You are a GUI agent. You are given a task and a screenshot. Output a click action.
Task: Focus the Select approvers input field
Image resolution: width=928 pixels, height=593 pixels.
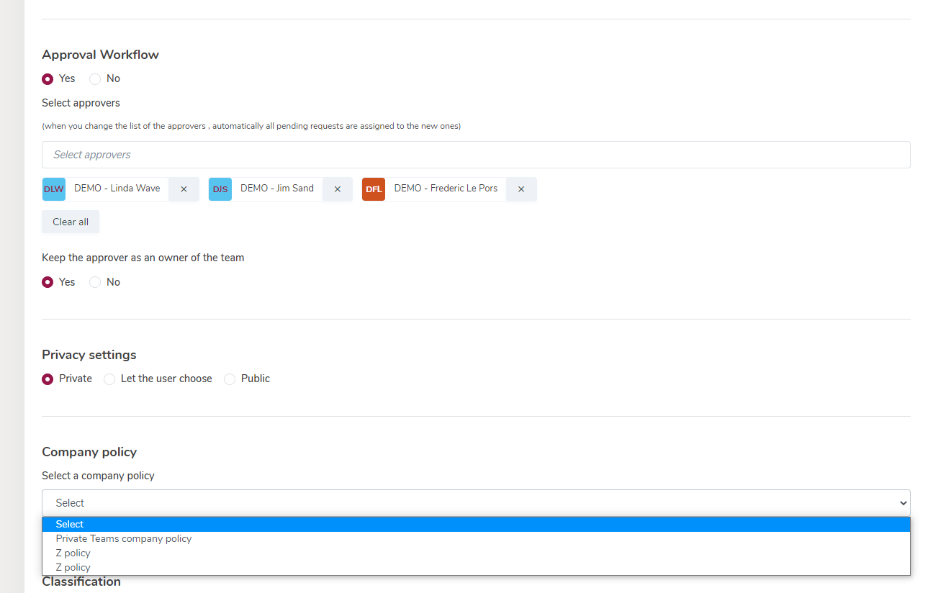pyautogui.click(x=476, y=155)
